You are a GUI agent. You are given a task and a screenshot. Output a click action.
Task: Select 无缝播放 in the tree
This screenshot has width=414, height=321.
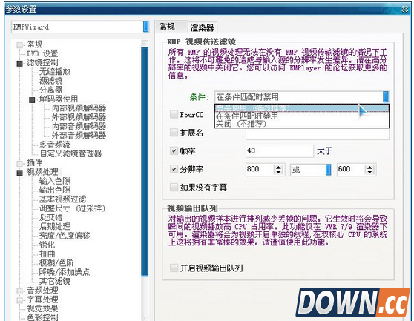click(55, 71)
